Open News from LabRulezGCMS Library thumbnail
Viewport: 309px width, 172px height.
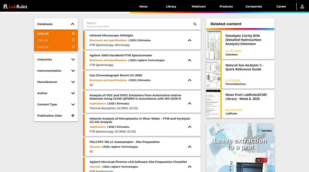pyautogui.click(x=213, y=104)
